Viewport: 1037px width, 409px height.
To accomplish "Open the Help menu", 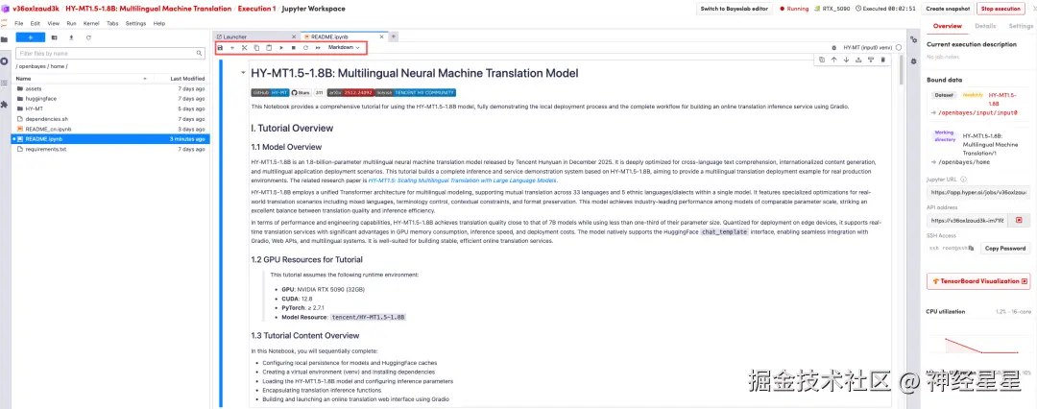I will [158, 23].
